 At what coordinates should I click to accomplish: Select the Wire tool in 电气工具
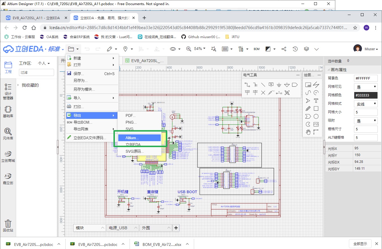[247, 84]
